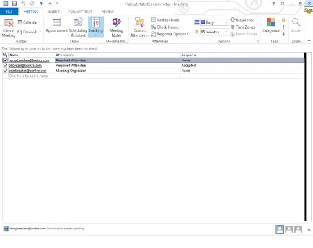This screenshot has height=248, width=313.
Task: Open the 15 minutes reminder dropdown
Action: coord(227,32)
